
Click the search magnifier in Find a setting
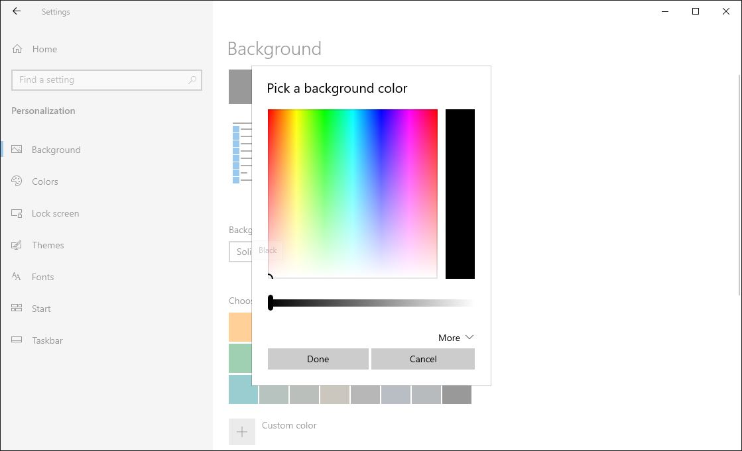click(x=192, y=79)
